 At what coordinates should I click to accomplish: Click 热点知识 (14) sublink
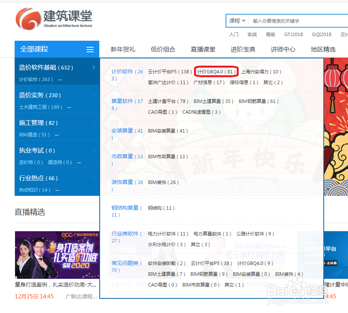35,190
